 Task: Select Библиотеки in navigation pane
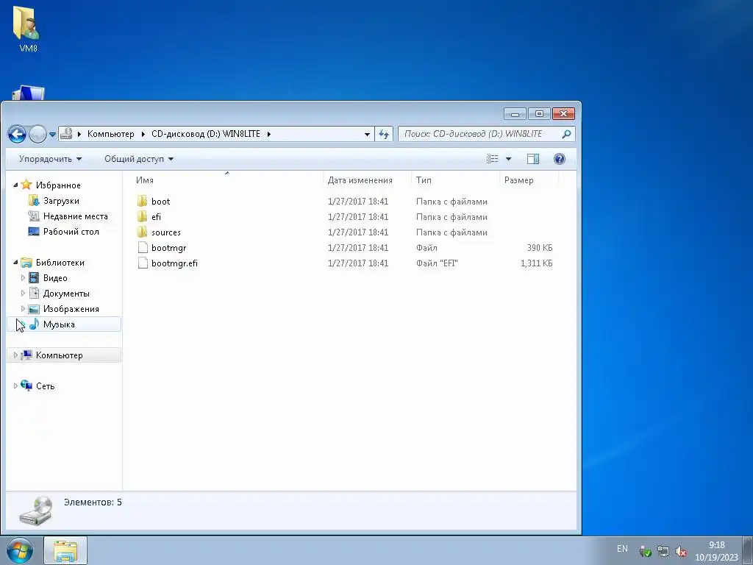point(60,263)
